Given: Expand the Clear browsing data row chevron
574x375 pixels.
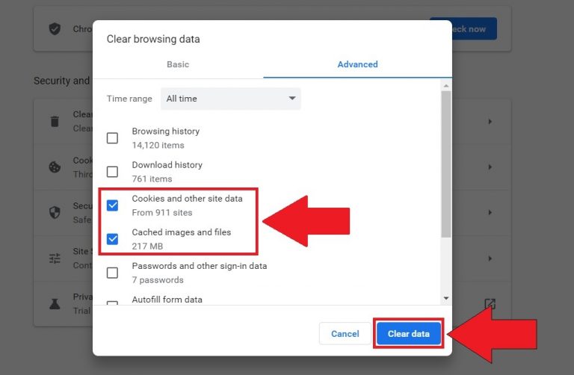Looking at the screenshot, I should (x=490, y=121).
